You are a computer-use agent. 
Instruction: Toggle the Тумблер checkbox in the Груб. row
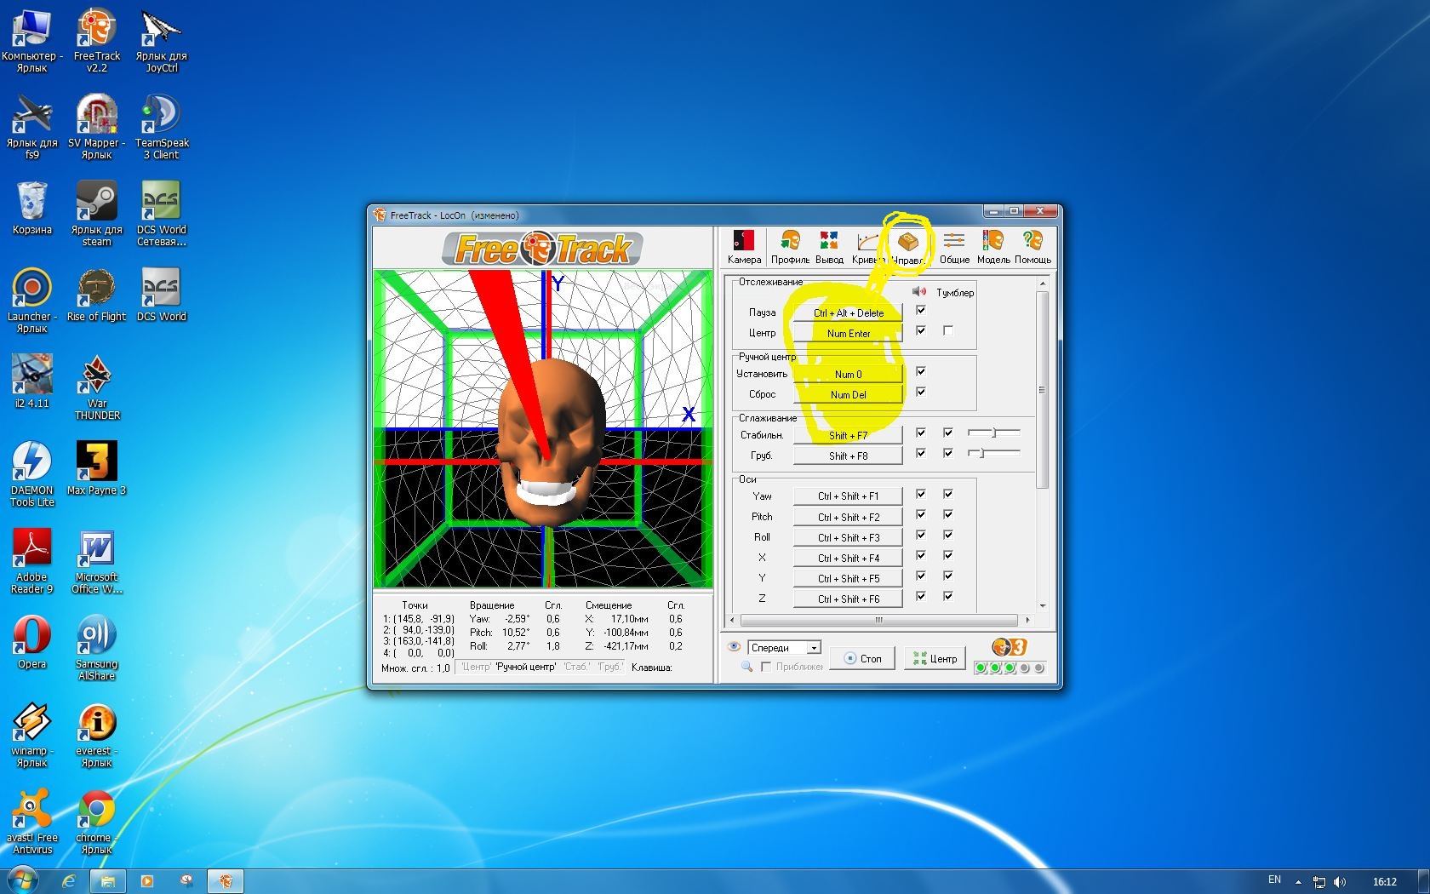[948, 453]
